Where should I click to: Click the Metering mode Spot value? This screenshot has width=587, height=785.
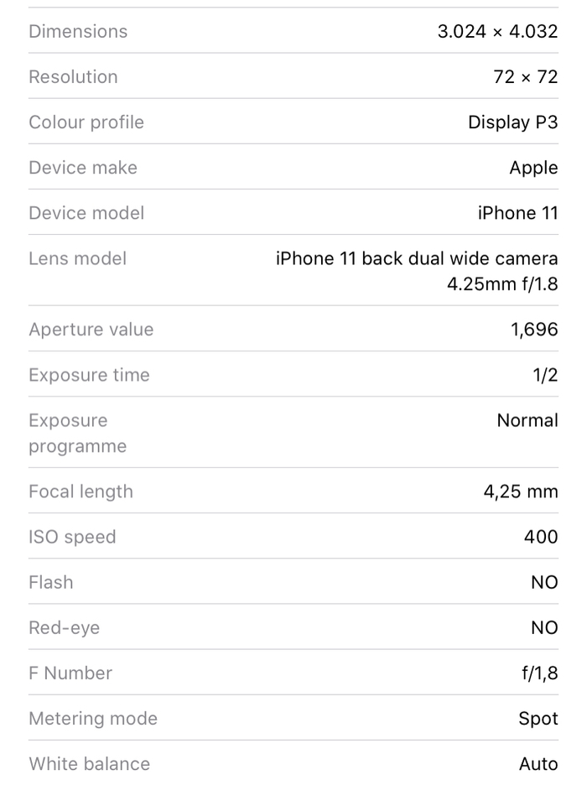[x=538, y=718]
